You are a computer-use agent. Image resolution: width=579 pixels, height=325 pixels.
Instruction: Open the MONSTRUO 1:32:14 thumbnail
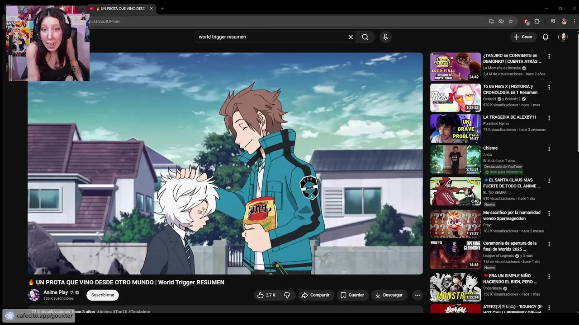pos(456,287)
